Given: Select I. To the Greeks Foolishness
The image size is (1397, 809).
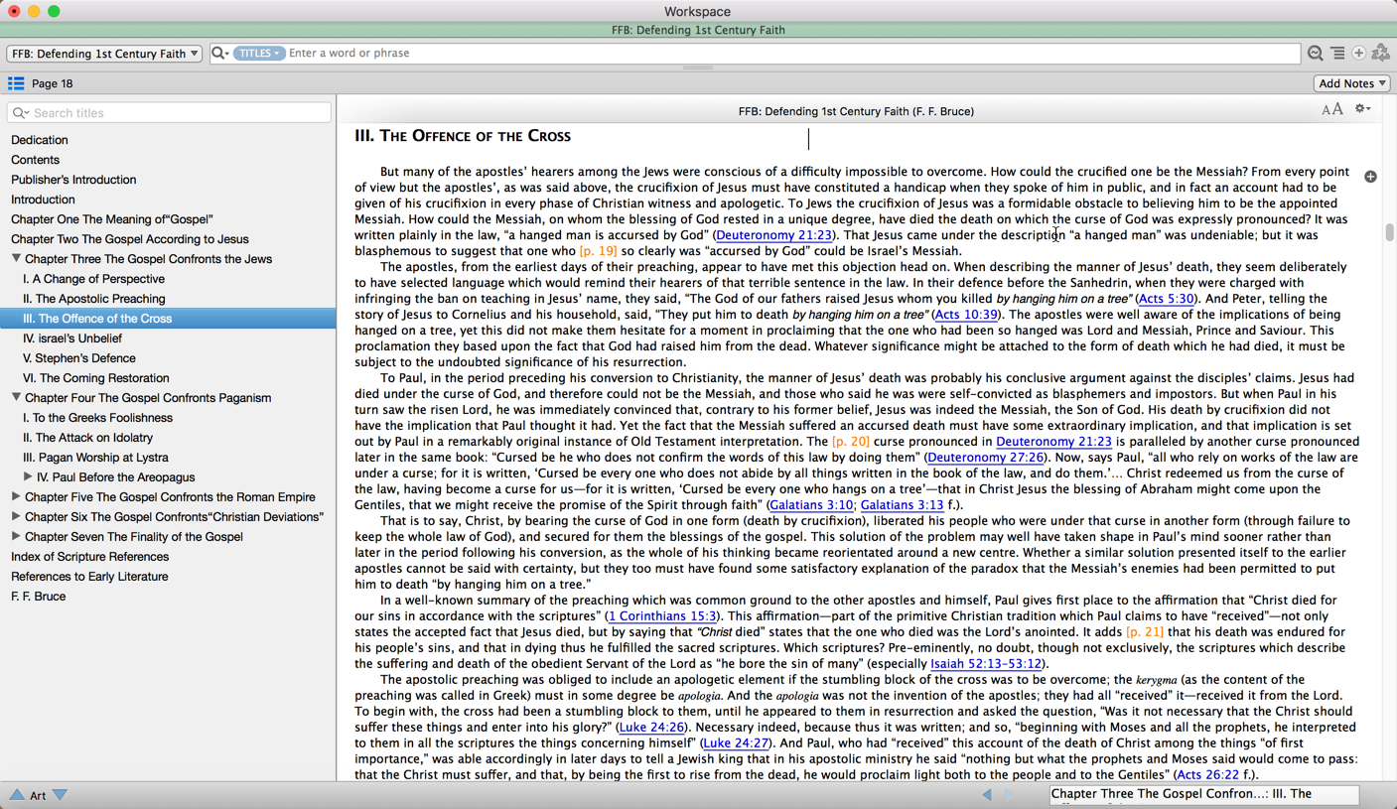Looking at the screenshot, I should 97,418.
